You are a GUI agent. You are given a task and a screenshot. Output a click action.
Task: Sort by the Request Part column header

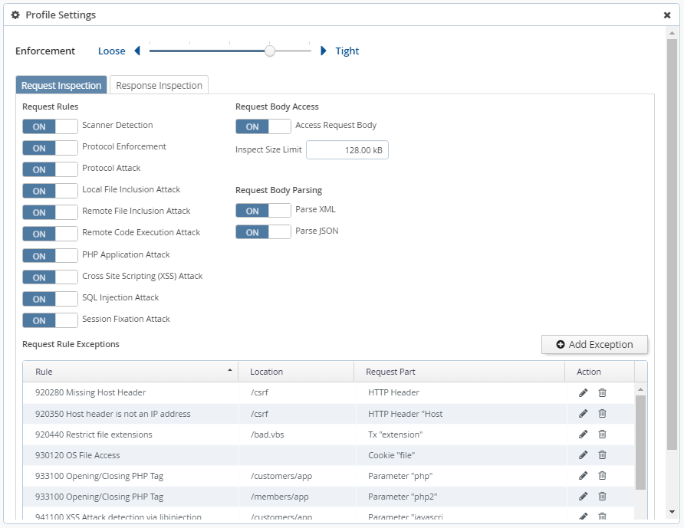coord(393,371)
